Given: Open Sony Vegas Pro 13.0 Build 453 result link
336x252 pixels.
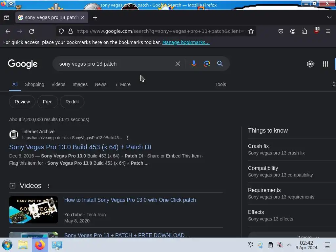Looking at the screenshot, I should pyautogui.click(x=80, y=147).
